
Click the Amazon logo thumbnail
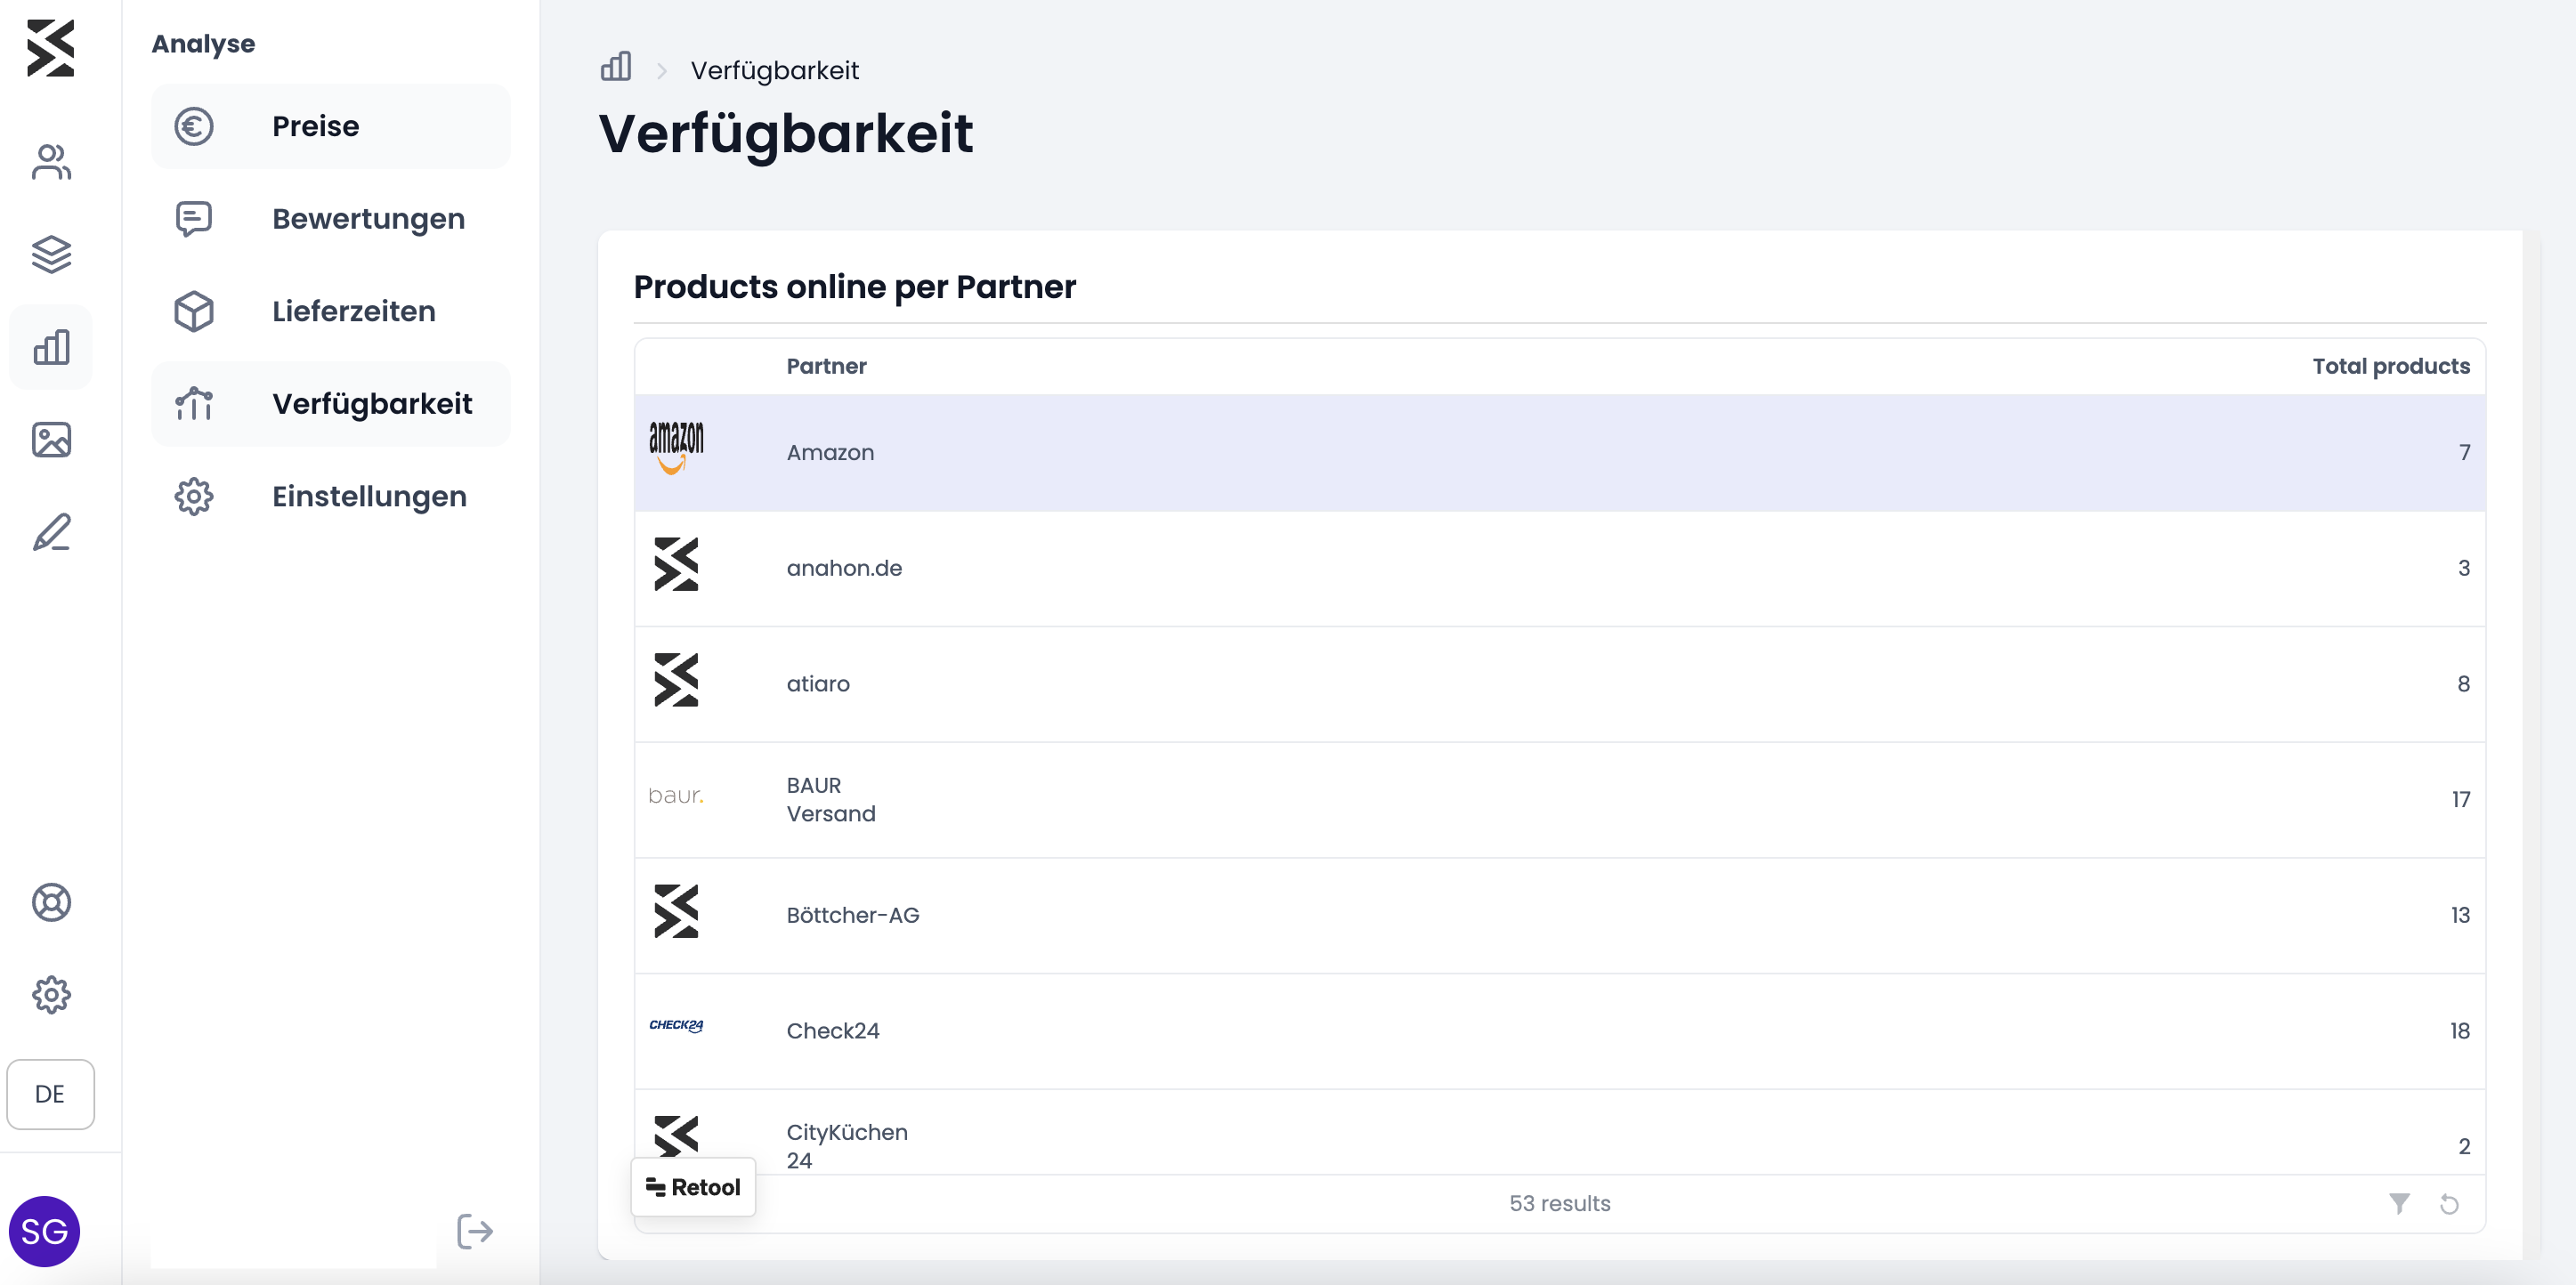pyautogui.click(x=676, y=449)
